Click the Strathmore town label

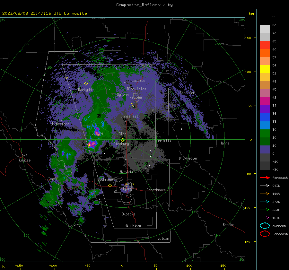156,190
